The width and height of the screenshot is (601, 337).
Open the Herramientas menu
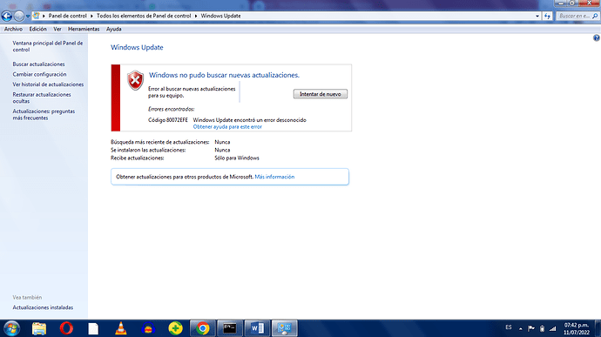(x=84, y=29)
